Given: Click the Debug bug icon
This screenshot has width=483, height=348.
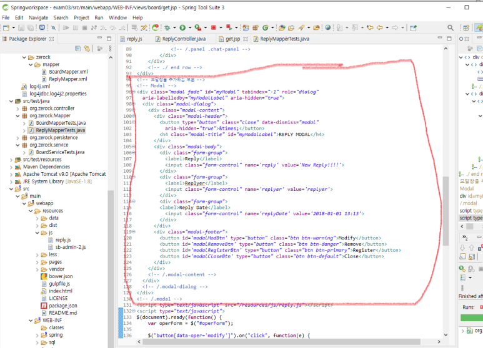Looking at the screenshot, I should click(167, 27).
